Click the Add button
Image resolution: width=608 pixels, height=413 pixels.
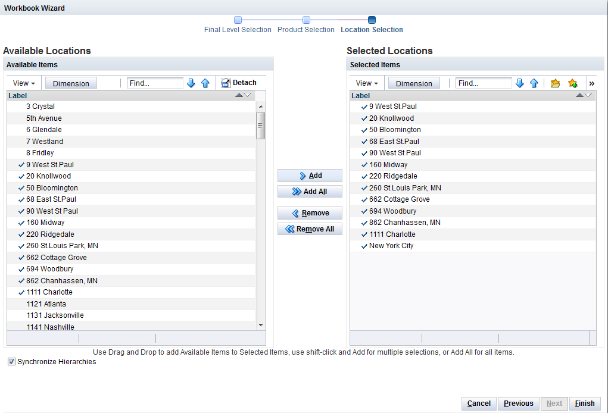point(310,176)
